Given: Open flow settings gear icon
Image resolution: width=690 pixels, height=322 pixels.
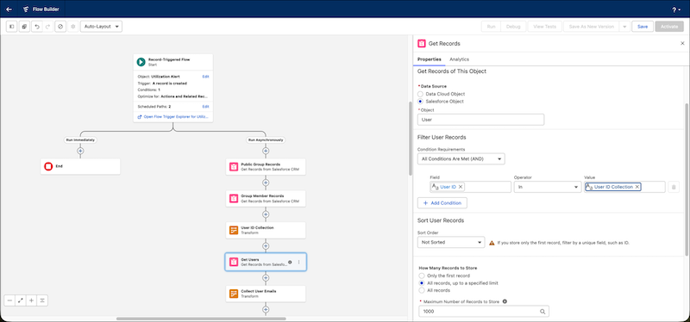Looking at the screenshot, I should coord(73,27).
